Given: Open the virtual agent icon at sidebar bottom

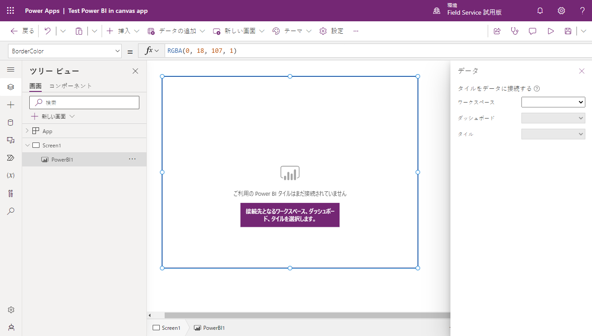Looking at the screenshot, I should [x=11, y=327].
